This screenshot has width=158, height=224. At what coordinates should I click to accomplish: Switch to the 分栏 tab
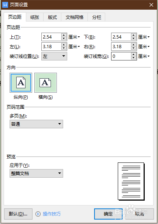[x=97, y=17]
